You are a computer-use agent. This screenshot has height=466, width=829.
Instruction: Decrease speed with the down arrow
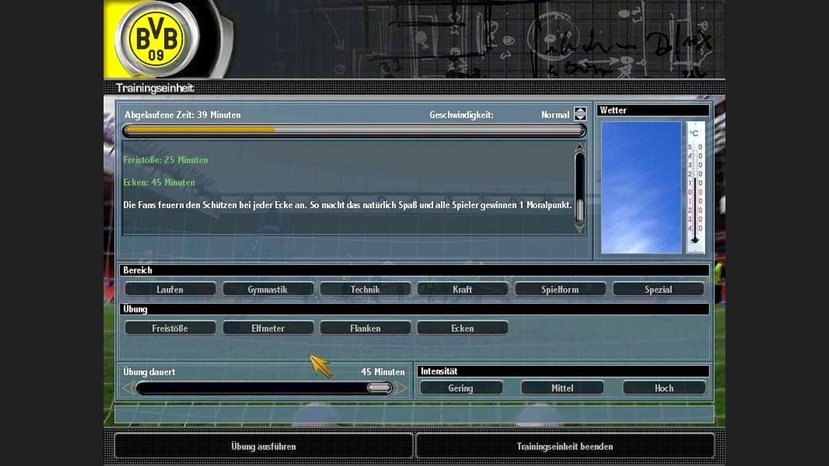[580, 118]
